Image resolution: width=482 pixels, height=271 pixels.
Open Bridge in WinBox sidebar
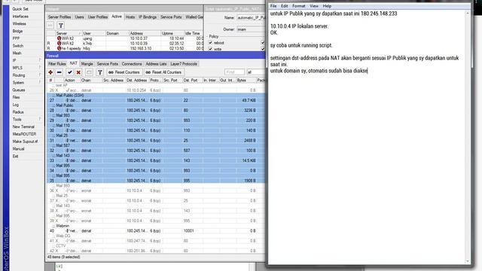[17, 31]
